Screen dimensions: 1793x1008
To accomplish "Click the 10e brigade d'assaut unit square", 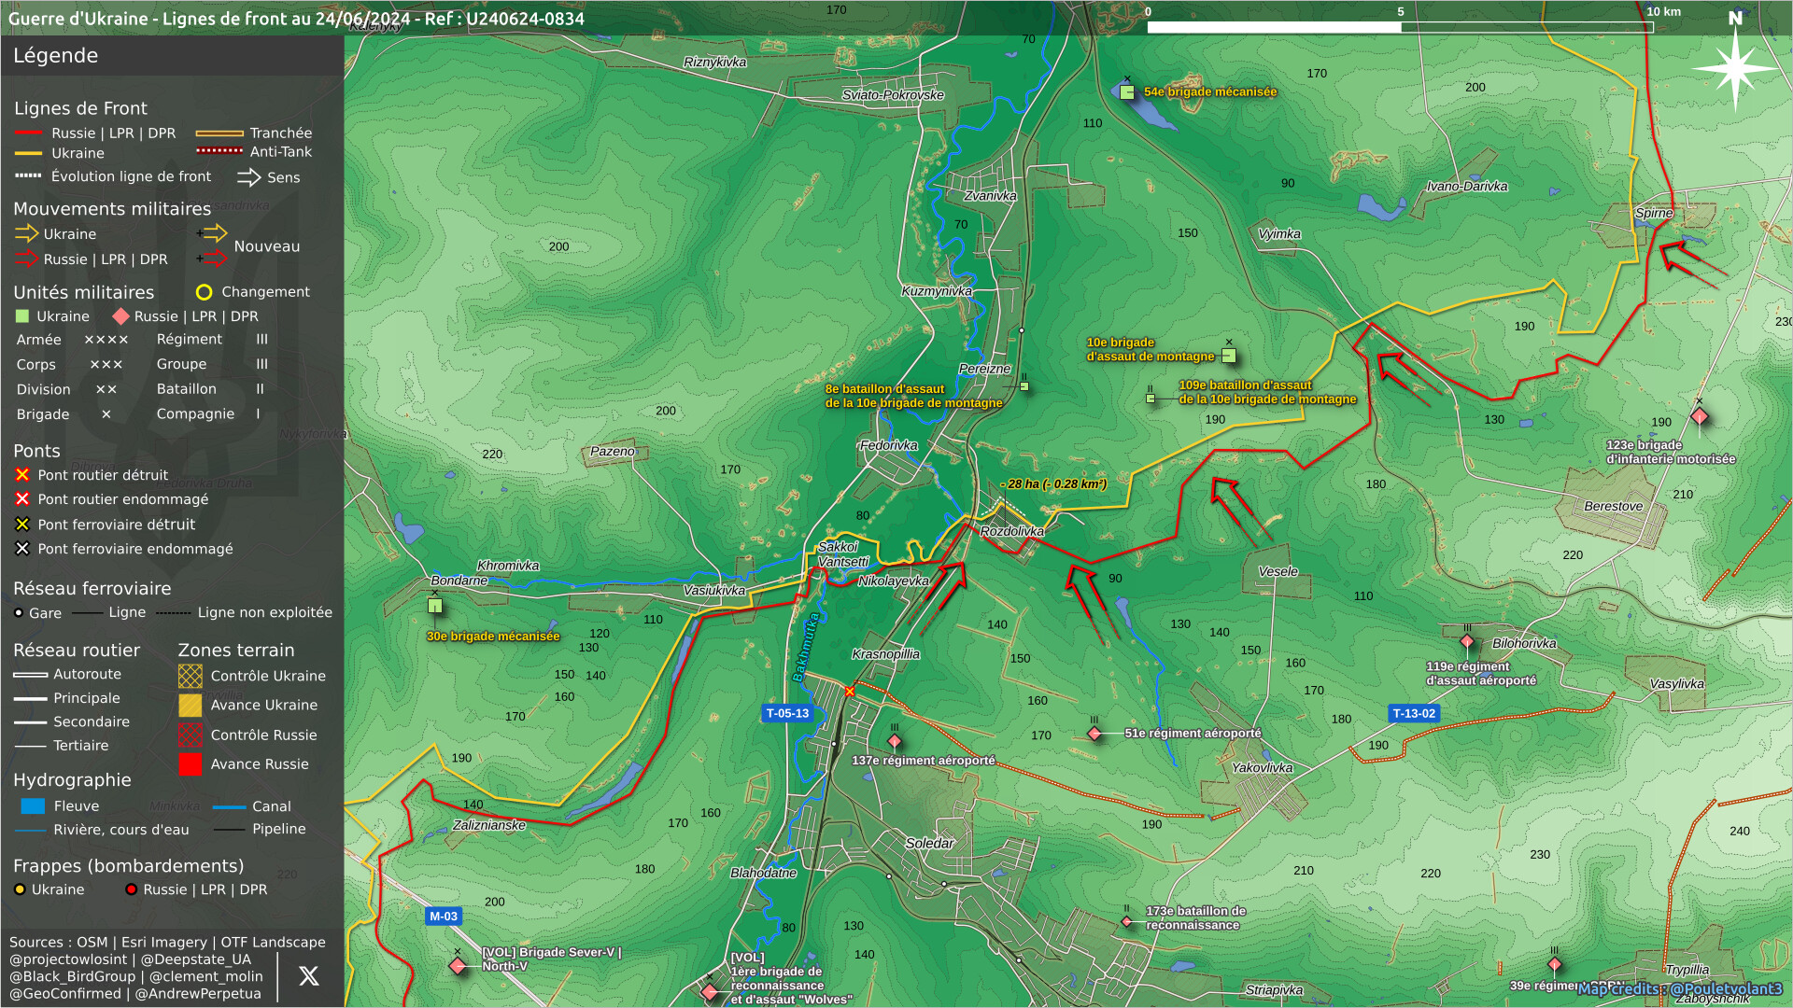I will 1229,356.
